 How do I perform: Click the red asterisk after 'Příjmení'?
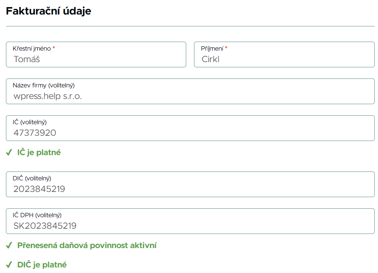pos(226,48)
